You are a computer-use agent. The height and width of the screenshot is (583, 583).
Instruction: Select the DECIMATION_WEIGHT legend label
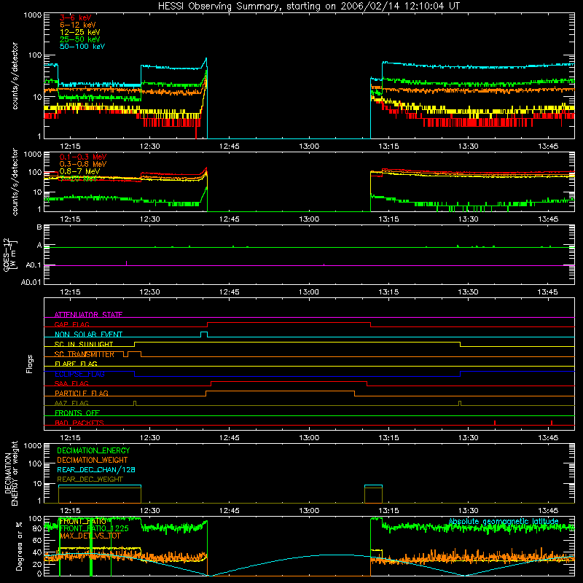[x=93, y=460]
